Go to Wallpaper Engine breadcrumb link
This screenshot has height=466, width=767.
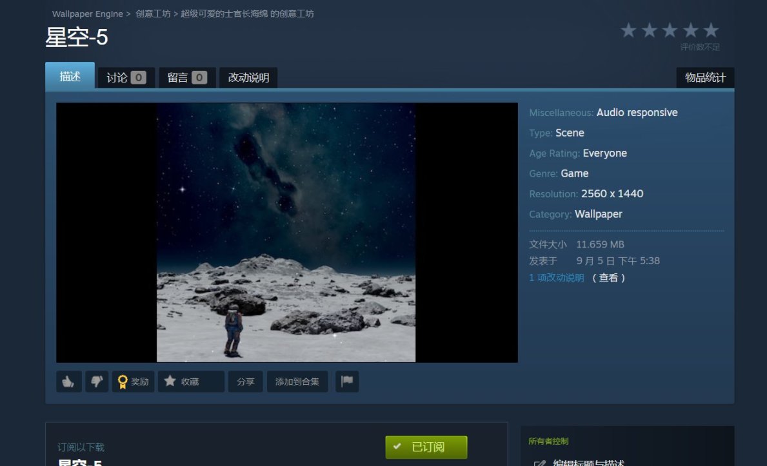pos(88,14)
